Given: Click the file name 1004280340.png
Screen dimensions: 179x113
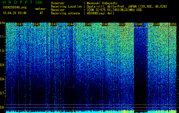Looking at the screenshot, I should 15,7.
